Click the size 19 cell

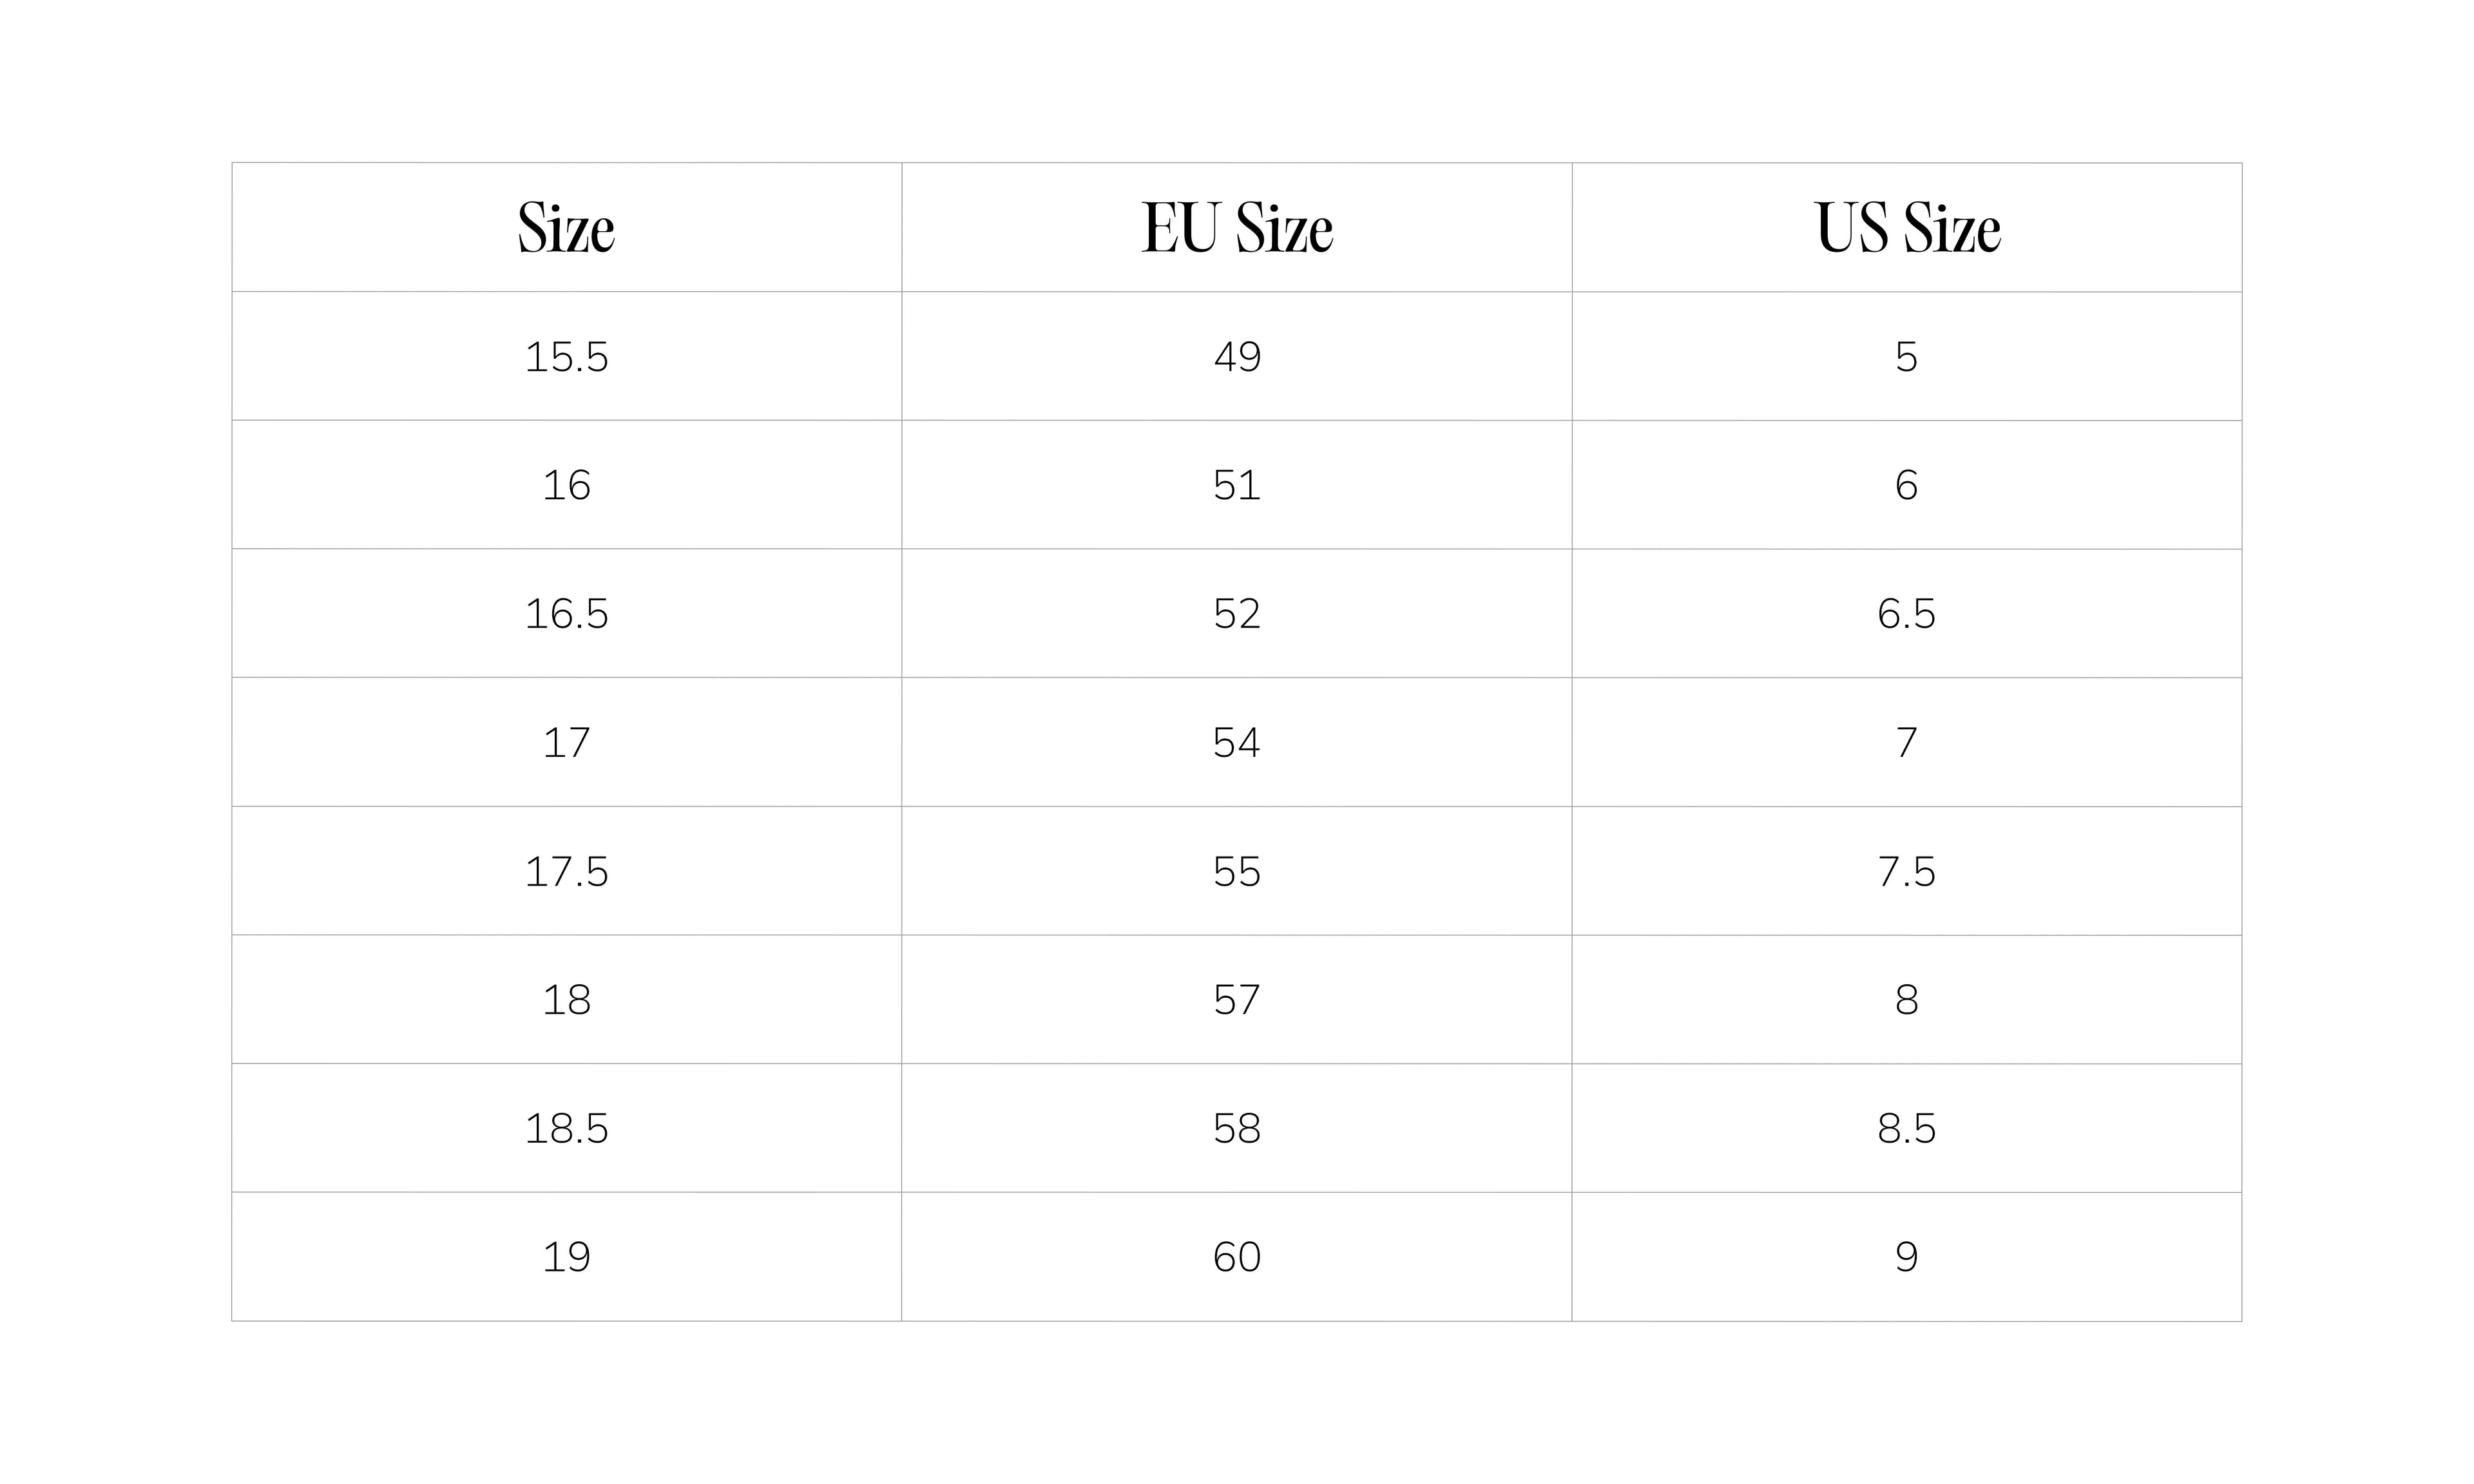point(566,1256)
